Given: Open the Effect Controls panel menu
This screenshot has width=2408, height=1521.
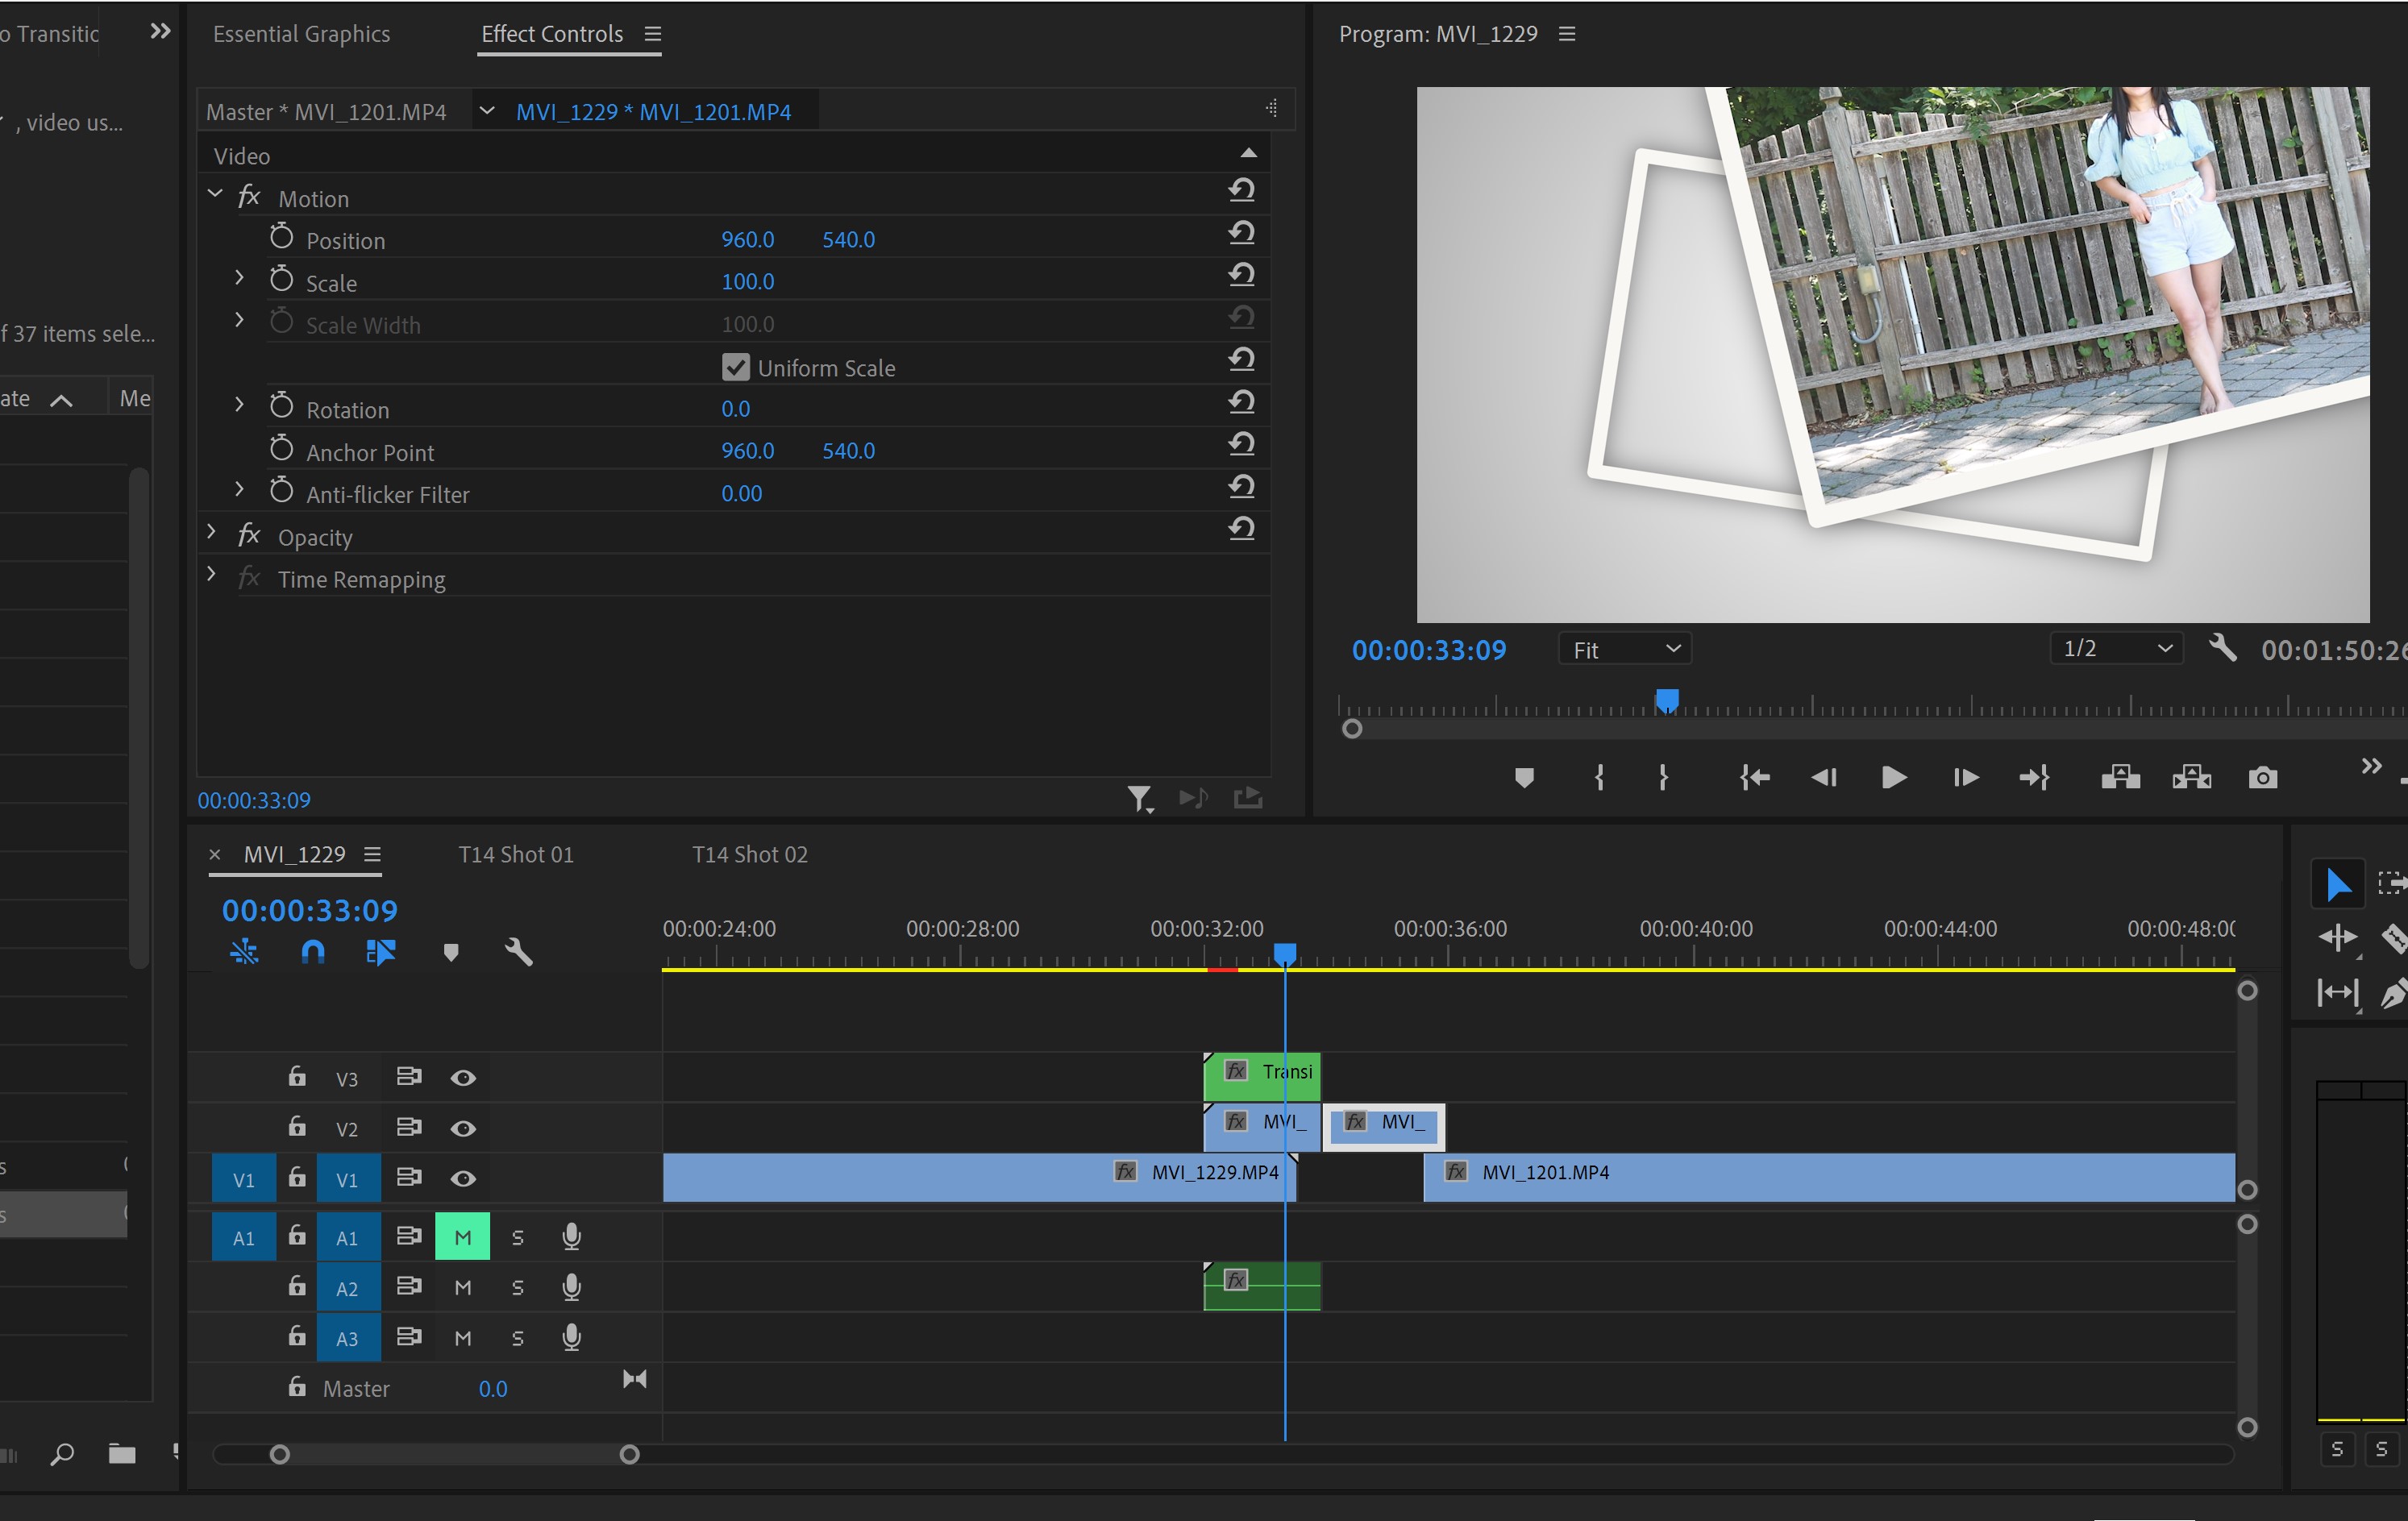Looking at the screenshot, I should click(x=653, y=34).
